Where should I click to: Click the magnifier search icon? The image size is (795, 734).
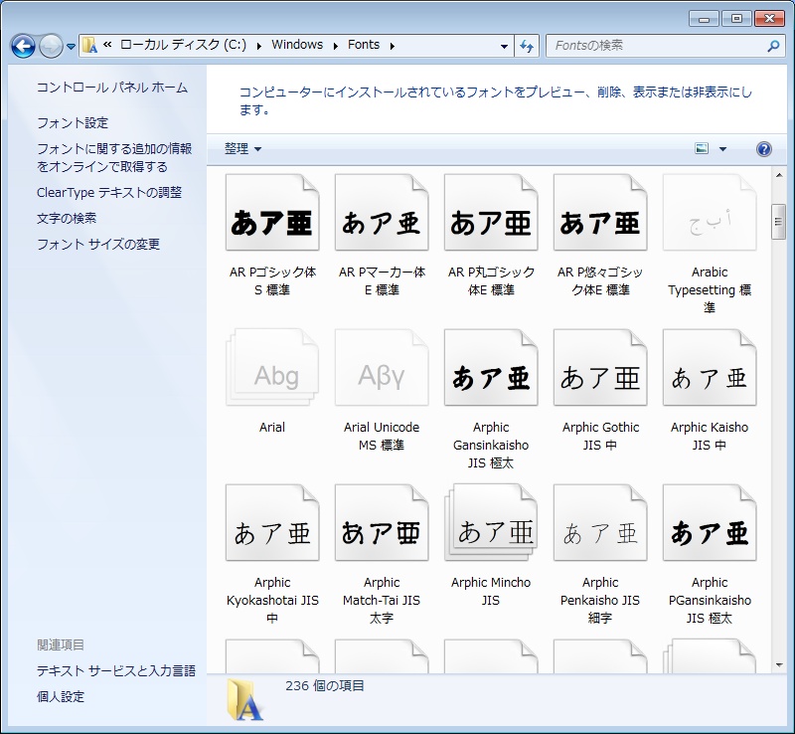click(x=773, y=46)
